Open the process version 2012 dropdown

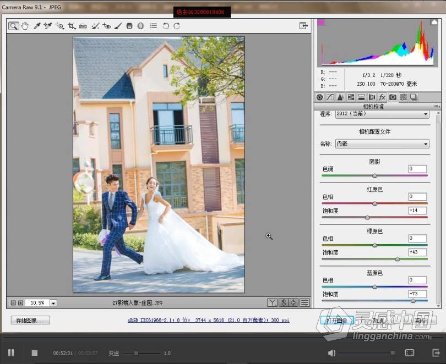[382, 114]
